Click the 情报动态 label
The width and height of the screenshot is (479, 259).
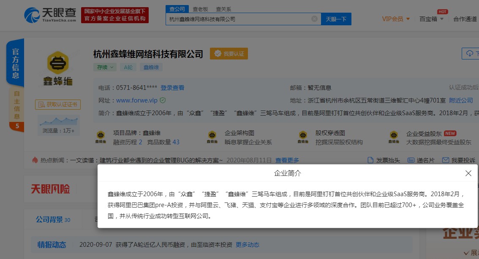coord(52,245)
